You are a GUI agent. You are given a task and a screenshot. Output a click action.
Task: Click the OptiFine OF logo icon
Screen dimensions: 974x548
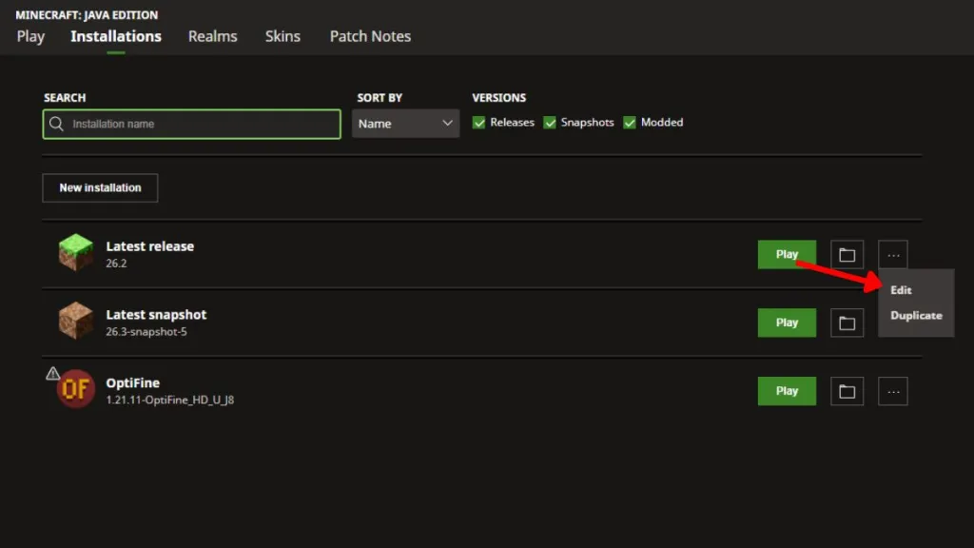coord(76,389)
